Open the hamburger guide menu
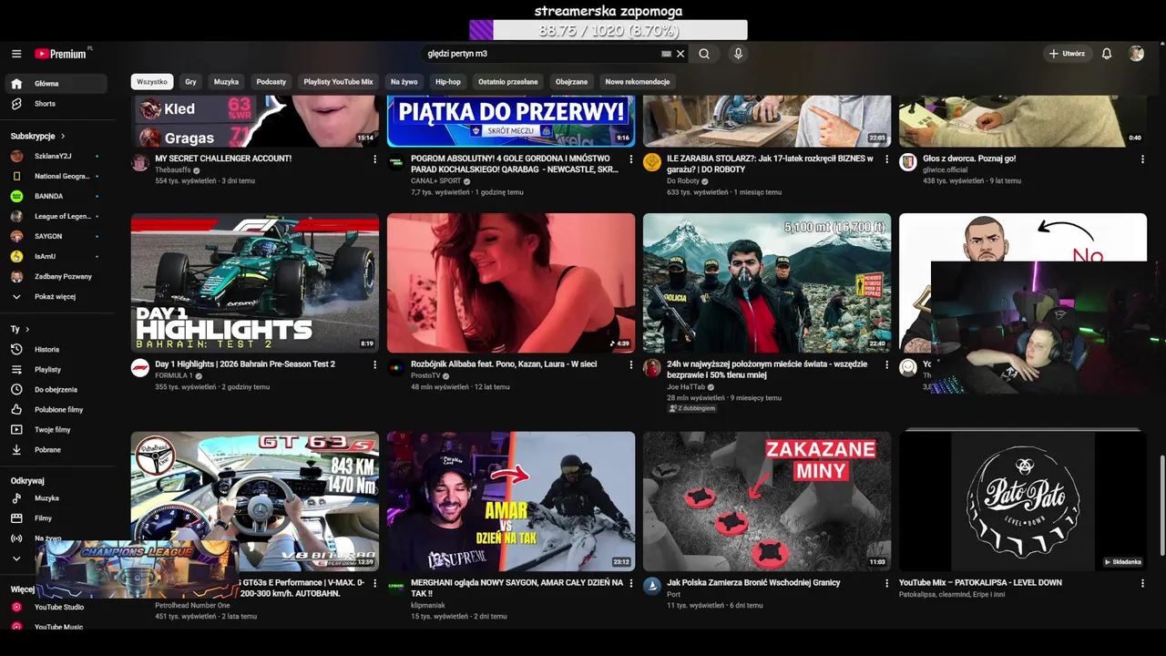This screenshot has width=1166, height=656. [16, 54]
